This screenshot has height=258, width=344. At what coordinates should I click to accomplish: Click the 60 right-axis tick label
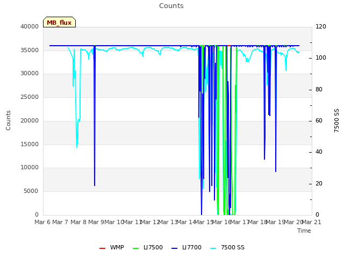[x=319, y=120]
